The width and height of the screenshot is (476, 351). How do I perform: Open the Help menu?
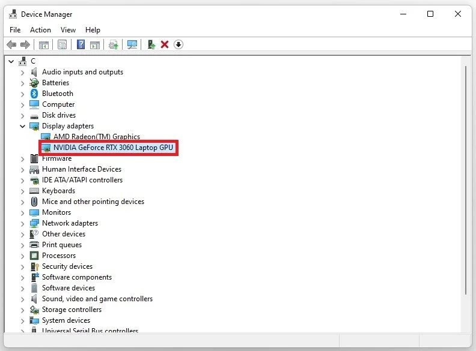pyautogui.click(x=93, y=30)
